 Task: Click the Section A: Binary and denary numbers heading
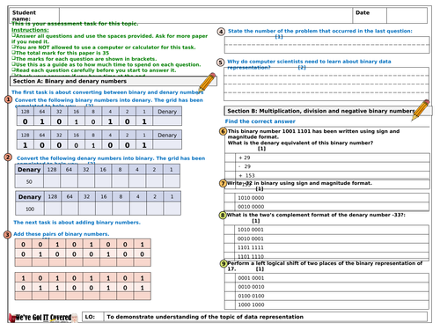pos(70,81)
